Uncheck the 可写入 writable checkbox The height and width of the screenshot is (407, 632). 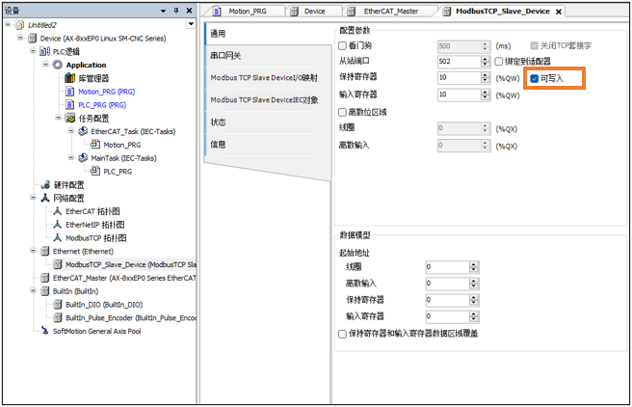(535, 78)
